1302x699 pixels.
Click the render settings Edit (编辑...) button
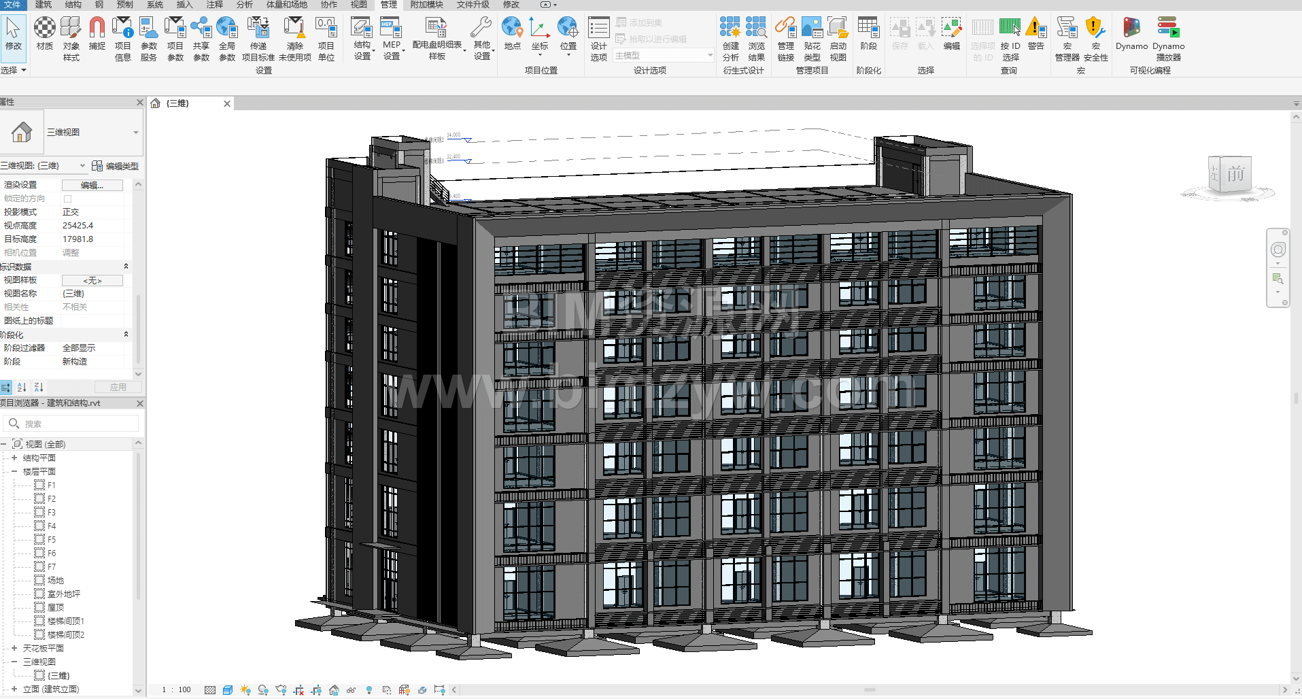pyautogui.click(x=92, y=185)
